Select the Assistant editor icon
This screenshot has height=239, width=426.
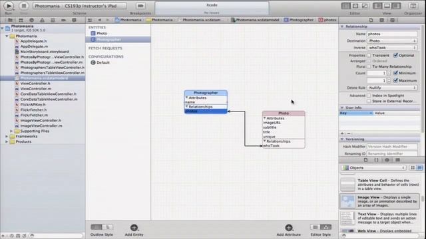point(355,6)
